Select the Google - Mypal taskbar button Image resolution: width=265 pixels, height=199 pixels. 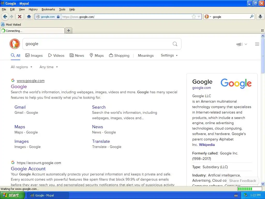pos(48,195)
